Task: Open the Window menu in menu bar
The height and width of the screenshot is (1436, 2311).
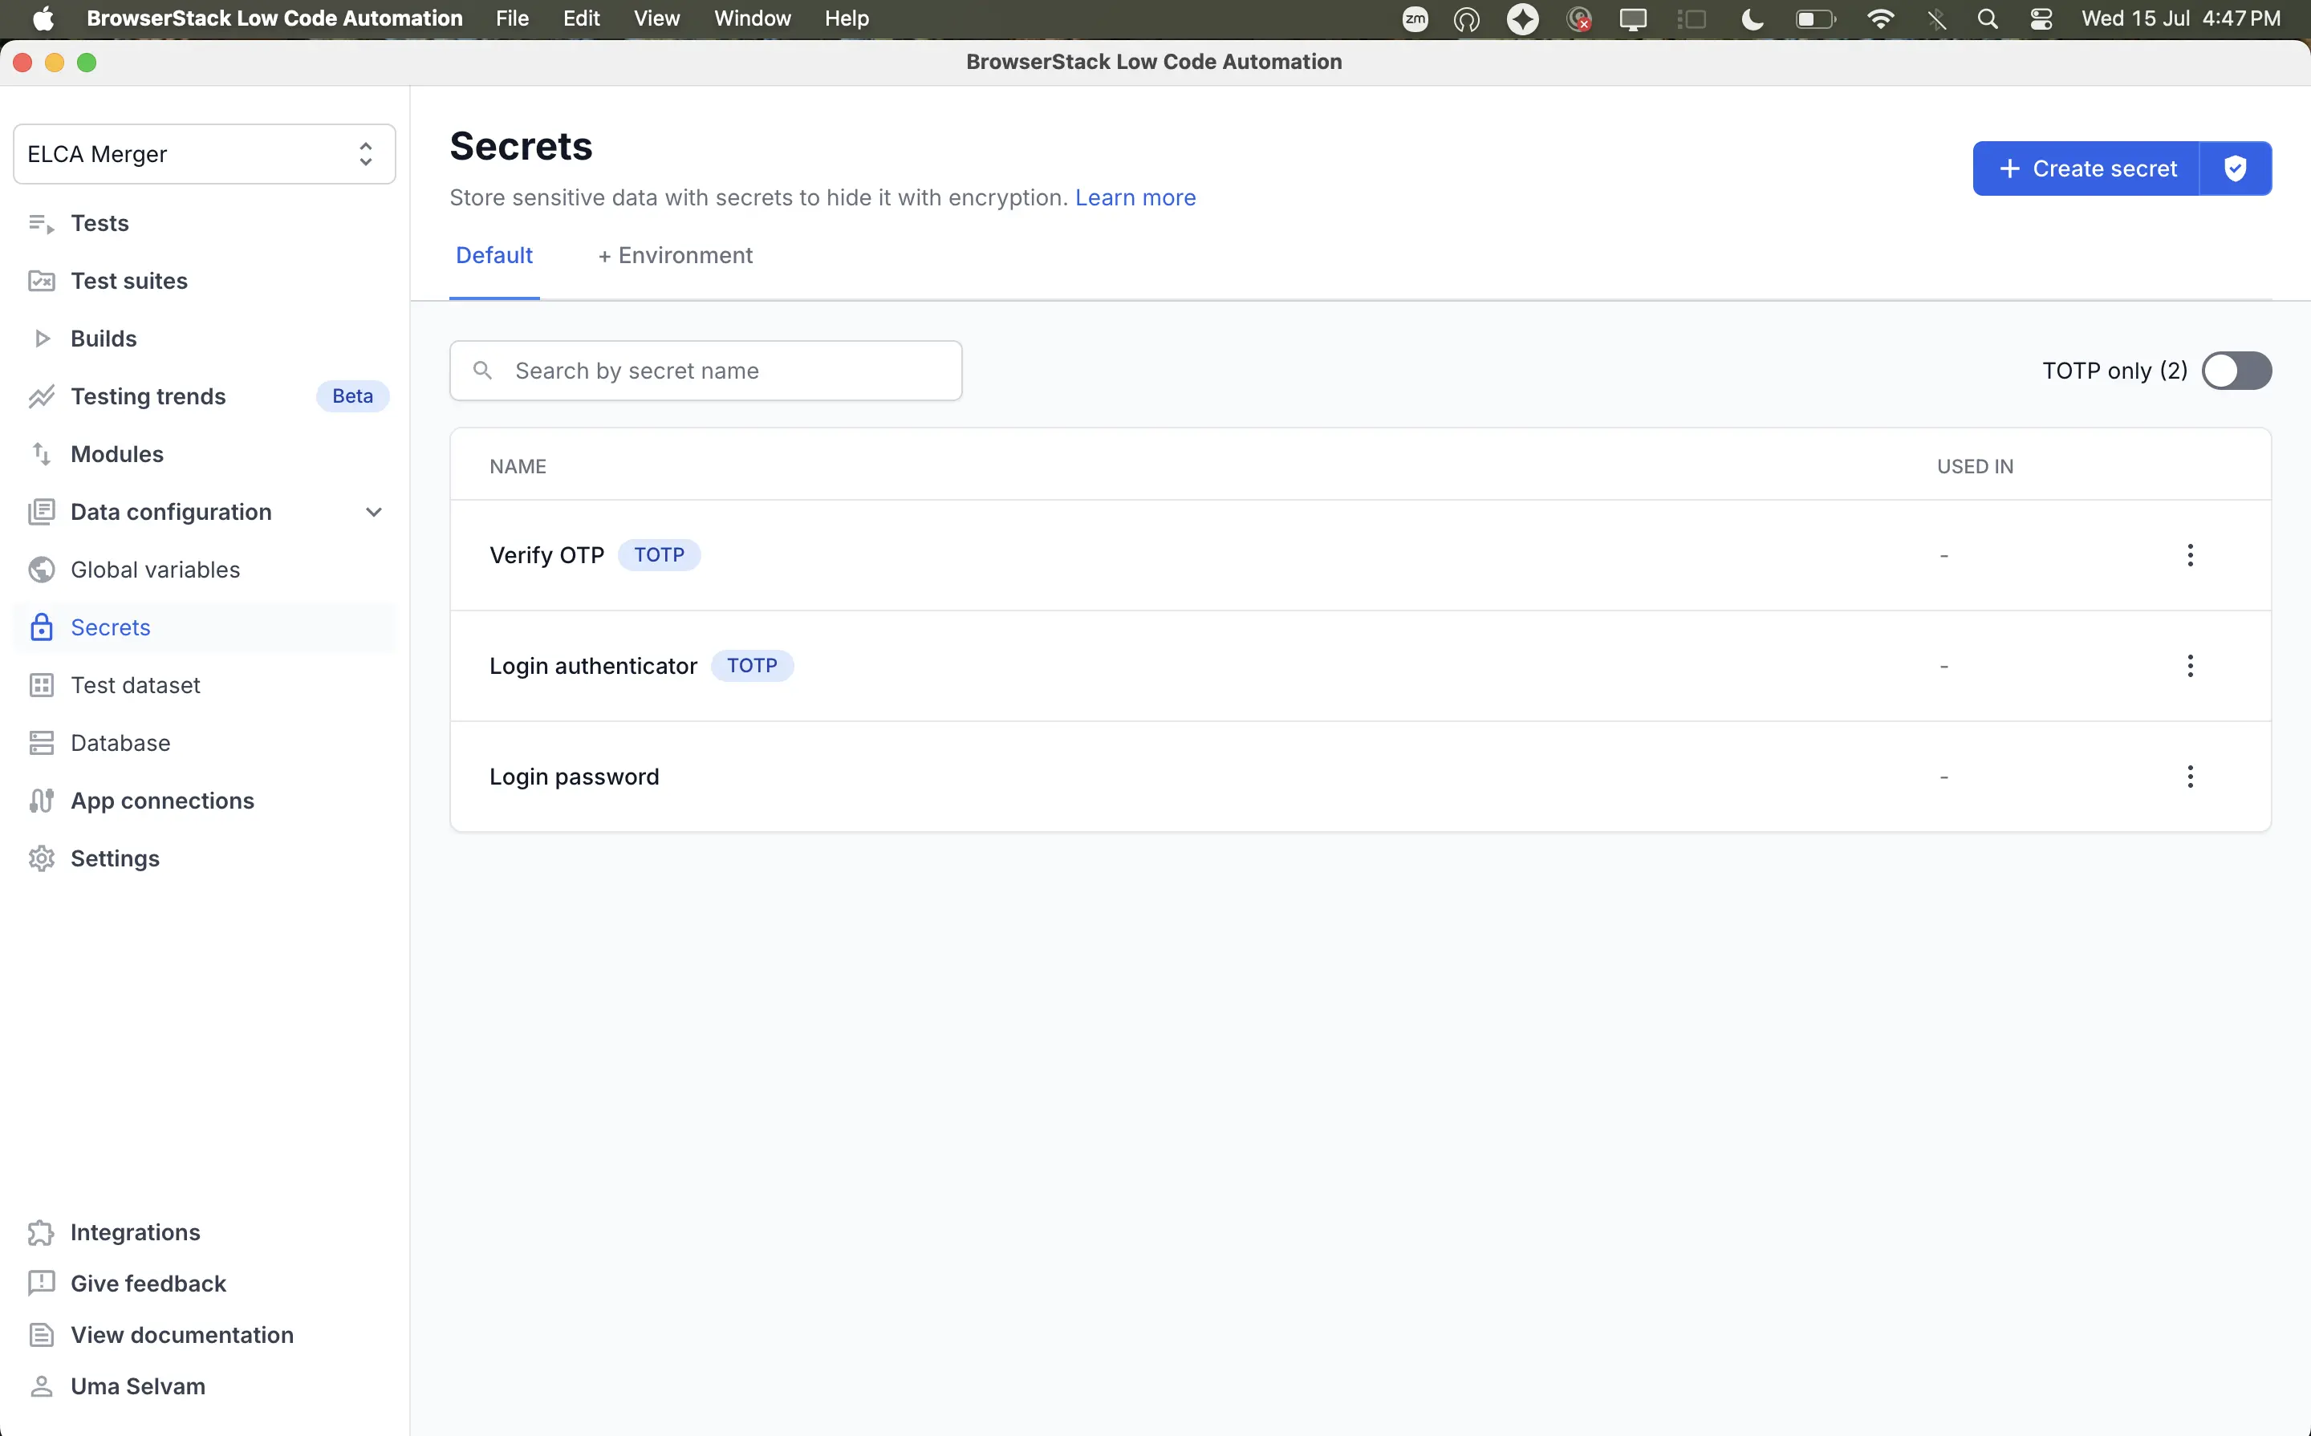Action: (x=753, y=18)
